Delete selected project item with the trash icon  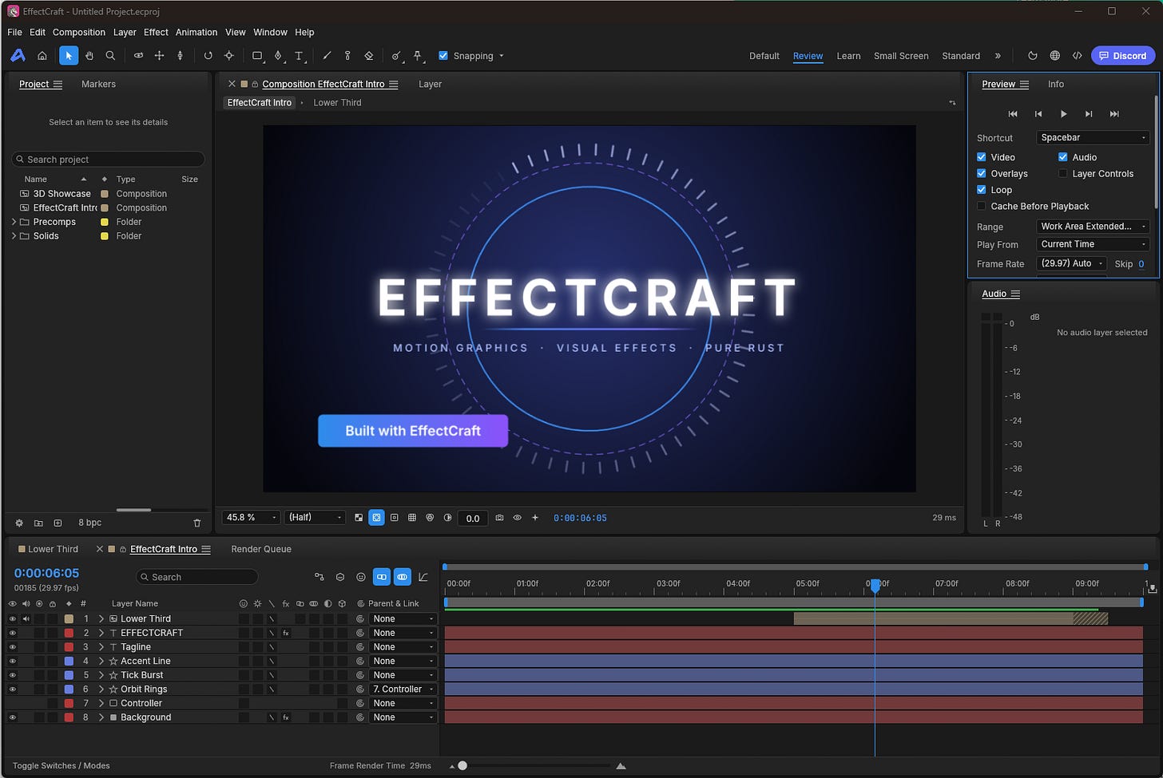(x=197, y=523)
